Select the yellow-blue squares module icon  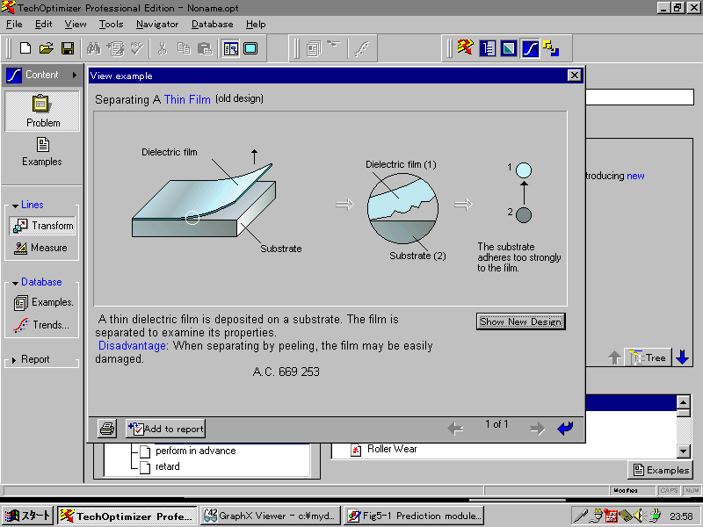pyautogui.click(x=551, y=48)
